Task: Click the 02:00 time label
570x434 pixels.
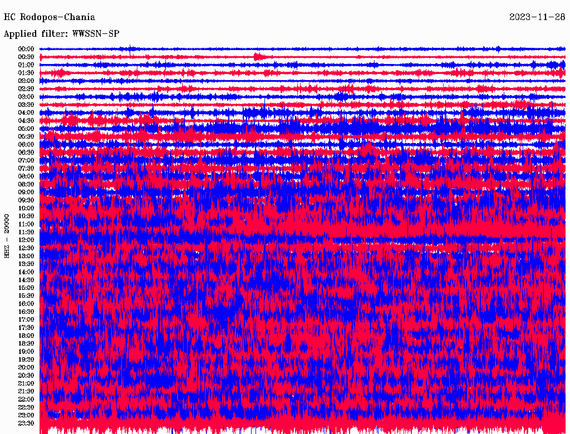Action: pyautogui.click(x=26, y=81)
